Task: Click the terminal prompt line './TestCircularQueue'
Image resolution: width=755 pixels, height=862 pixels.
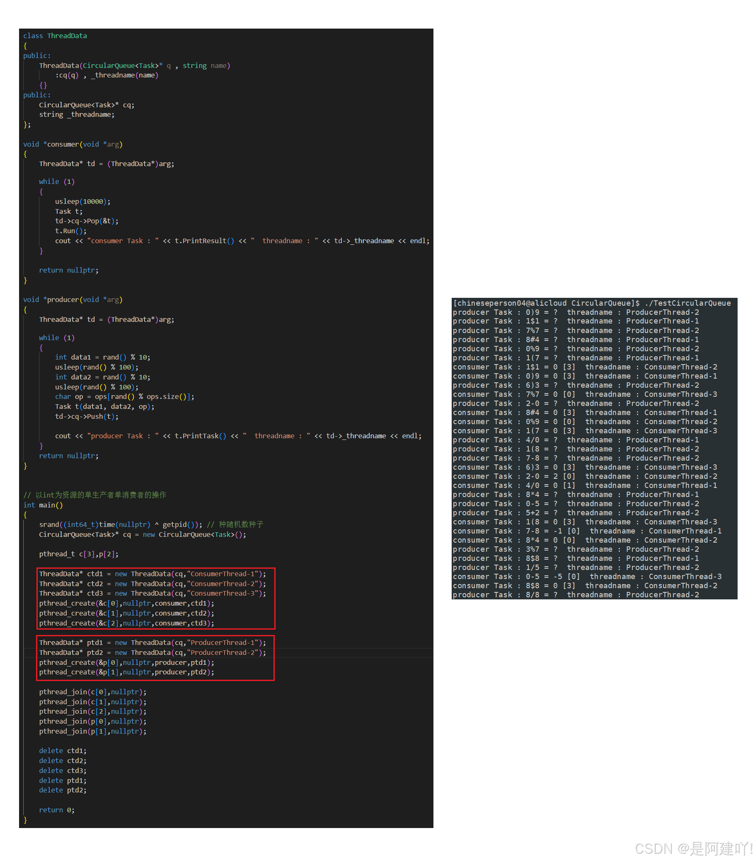Action: [x=592, y=303]
